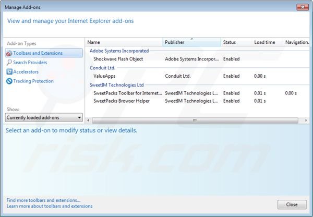Open Find more toolbars and extensions link
The width and height of the screenshot is (313, 217).
[43, 200]
